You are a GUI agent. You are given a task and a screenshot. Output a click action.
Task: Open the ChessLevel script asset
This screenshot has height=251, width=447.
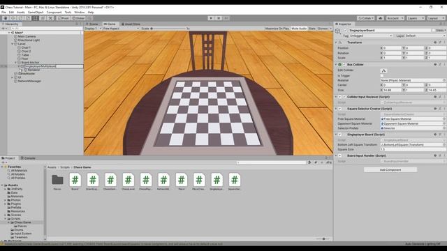pyautogui.click(x=128, y=181)
